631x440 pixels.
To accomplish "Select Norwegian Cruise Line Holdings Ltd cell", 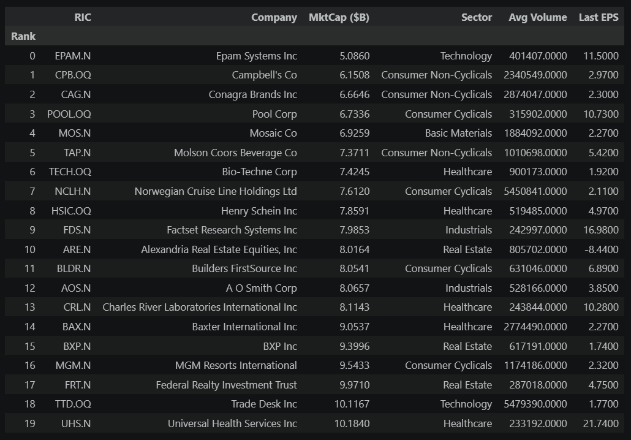I will tap(216, 191).
